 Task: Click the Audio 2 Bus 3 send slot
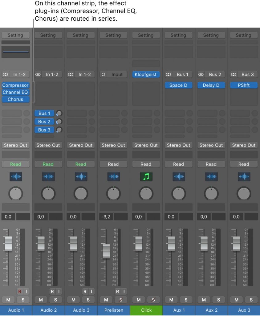[x=44, y=130]
